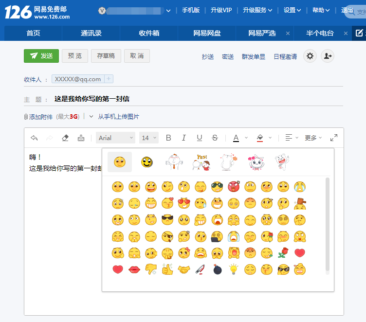Click the 存草稿 save draft button
Image resolution: width=366 pixels, height=322 pixels.
click(x=106, y=56)
